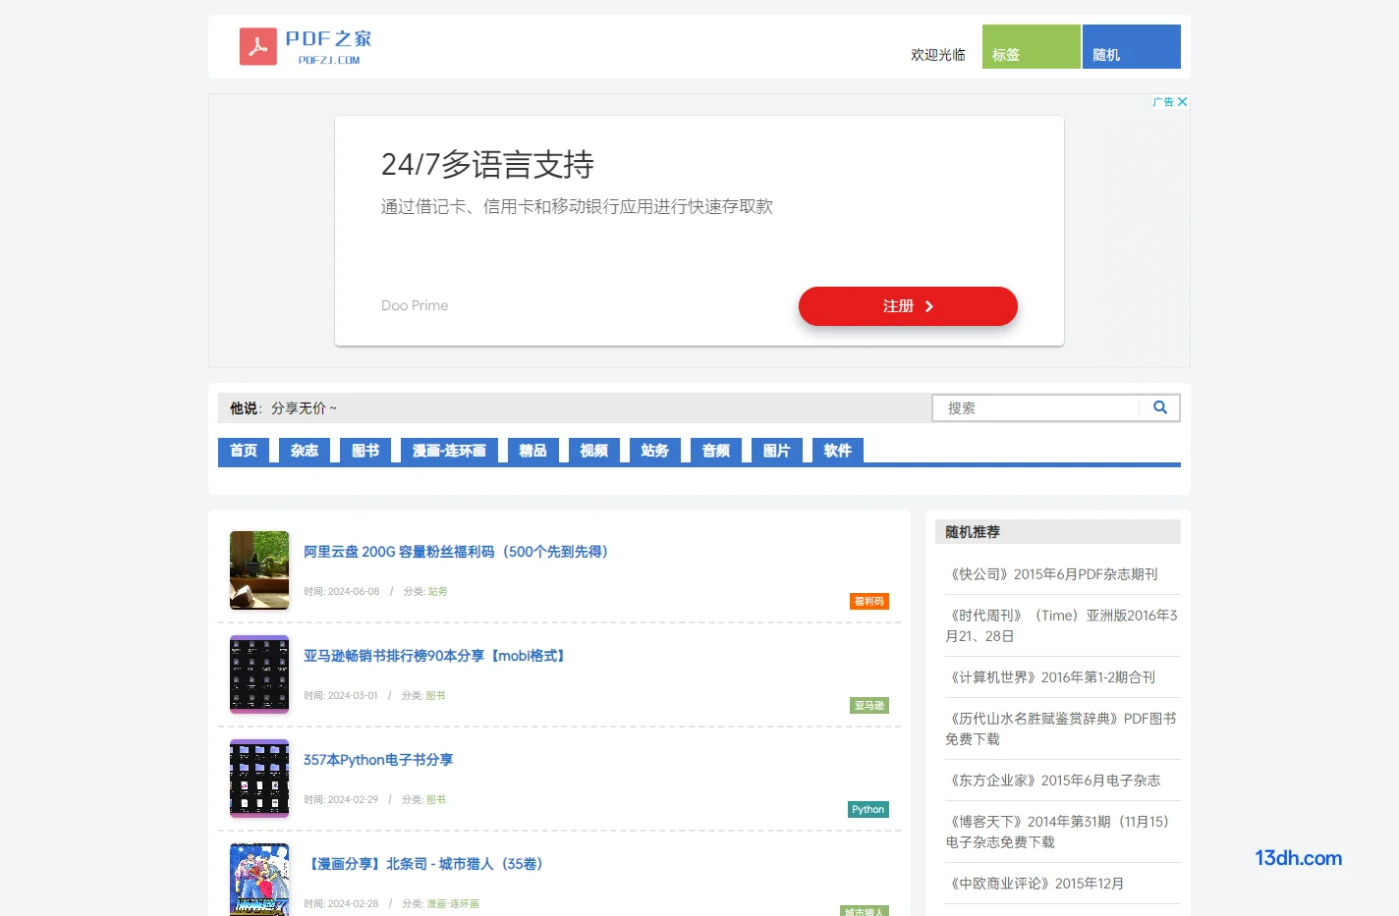Viewport: 1399px width, 916px height.
Task: Click the date 2024-06-08
Action: coord(354,591)
